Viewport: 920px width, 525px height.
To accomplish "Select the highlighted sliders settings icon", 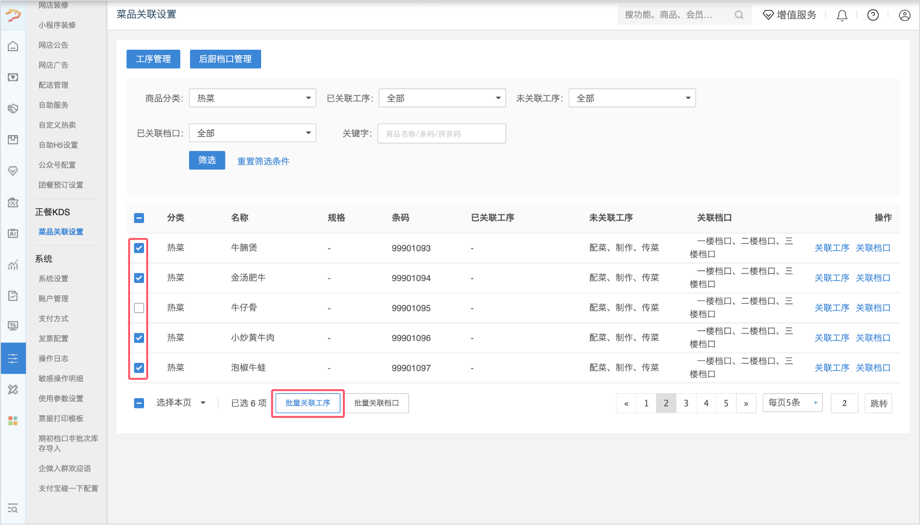I will coord(13,358).
